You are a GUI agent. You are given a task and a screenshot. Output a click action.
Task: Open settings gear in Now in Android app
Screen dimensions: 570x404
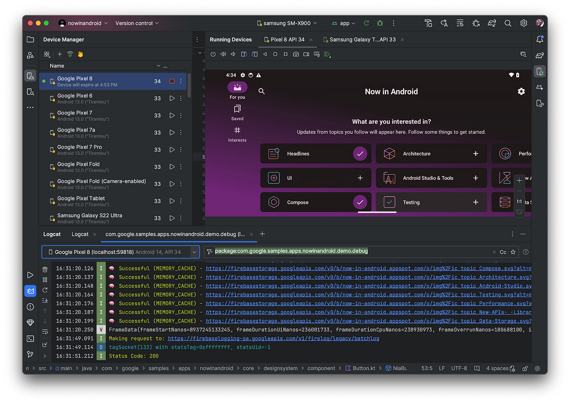coord(521,92)
